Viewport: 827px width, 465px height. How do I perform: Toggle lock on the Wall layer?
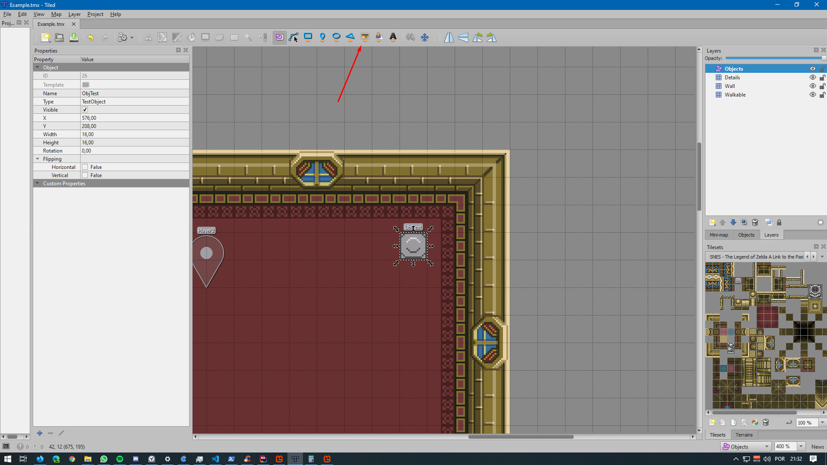pyautogui.click(x=822, y=86)
